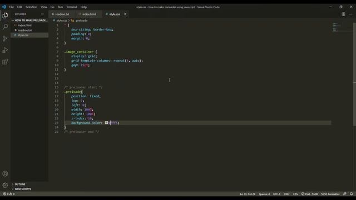Viewport: 356px width, 200px height.
Task: Click SCSS Formatter in status bar
Action: [330, 194]
